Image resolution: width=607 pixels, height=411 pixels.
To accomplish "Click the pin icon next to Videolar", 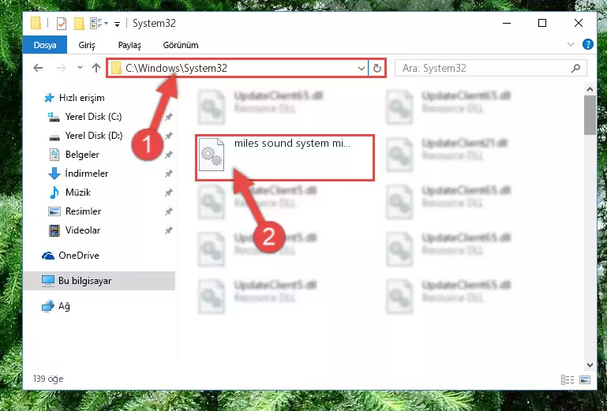I will pyautogui.click(x=168, y=230).
